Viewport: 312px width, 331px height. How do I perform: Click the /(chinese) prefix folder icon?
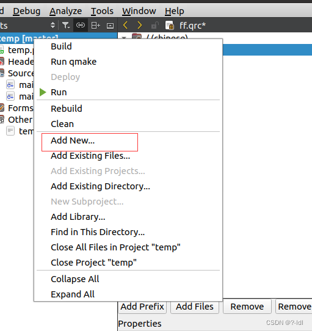tap(137, 37)
